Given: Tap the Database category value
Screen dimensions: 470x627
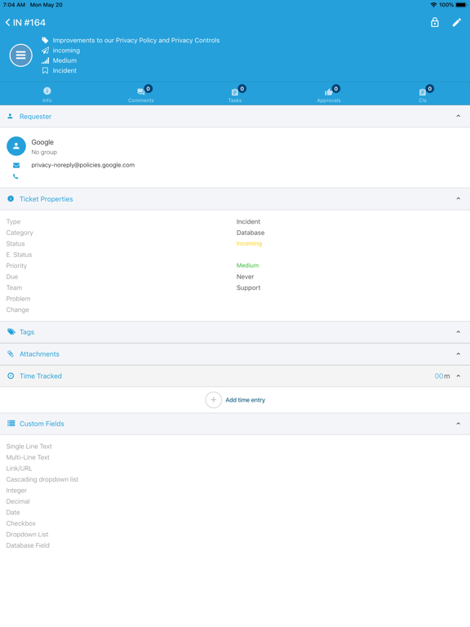Looking at the screenshot, I should (251, 233).
